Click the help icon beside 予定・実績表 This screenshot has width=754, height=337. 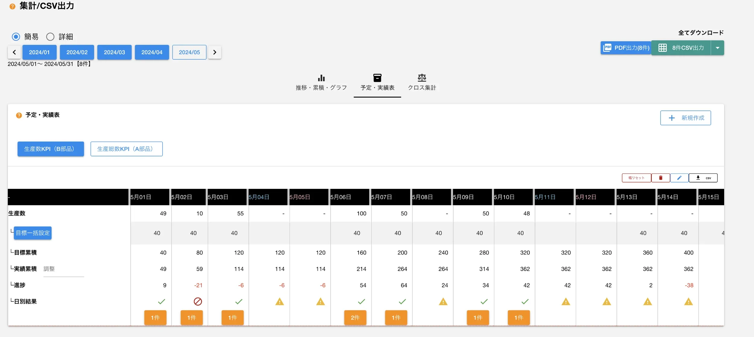(19, 115)
